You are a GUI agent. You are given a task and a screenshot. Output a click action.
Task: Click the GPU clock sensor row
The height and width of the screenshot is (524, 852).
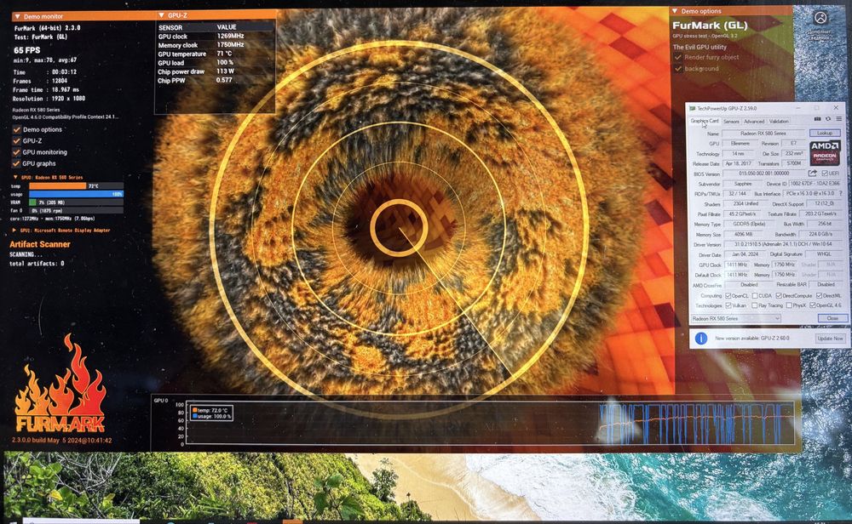click(x=216, y=37)
